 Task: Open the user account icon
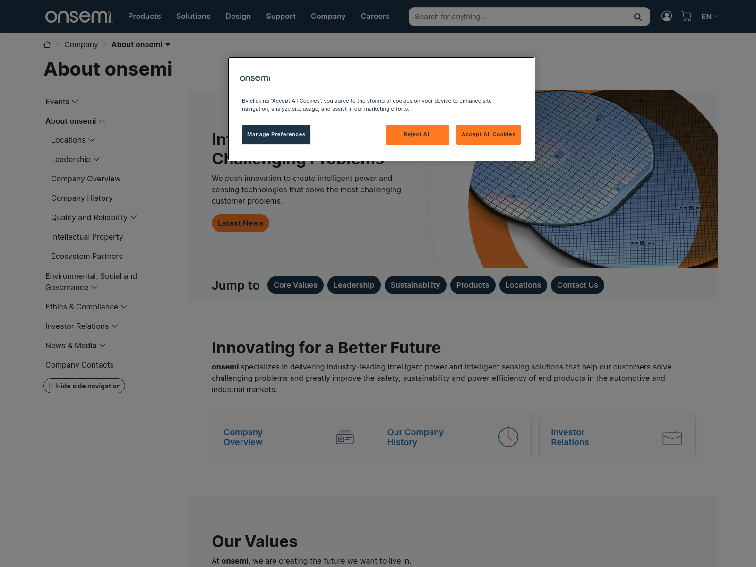[x=667, y=16]
